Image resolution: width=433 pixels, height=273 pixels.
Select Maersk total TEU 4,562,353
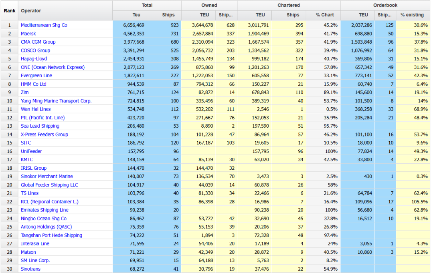pyautogui.click(x=130, y=34)
